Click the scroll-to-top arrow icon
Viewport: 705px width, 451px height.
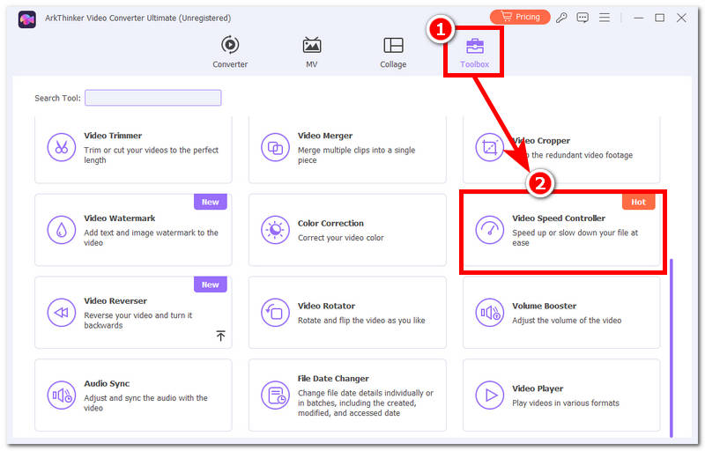click(x=220, y=336)
